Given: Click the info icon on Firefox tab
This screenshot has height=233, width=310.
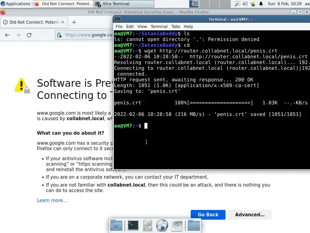Looking at the screenshot, I should 5,22.
